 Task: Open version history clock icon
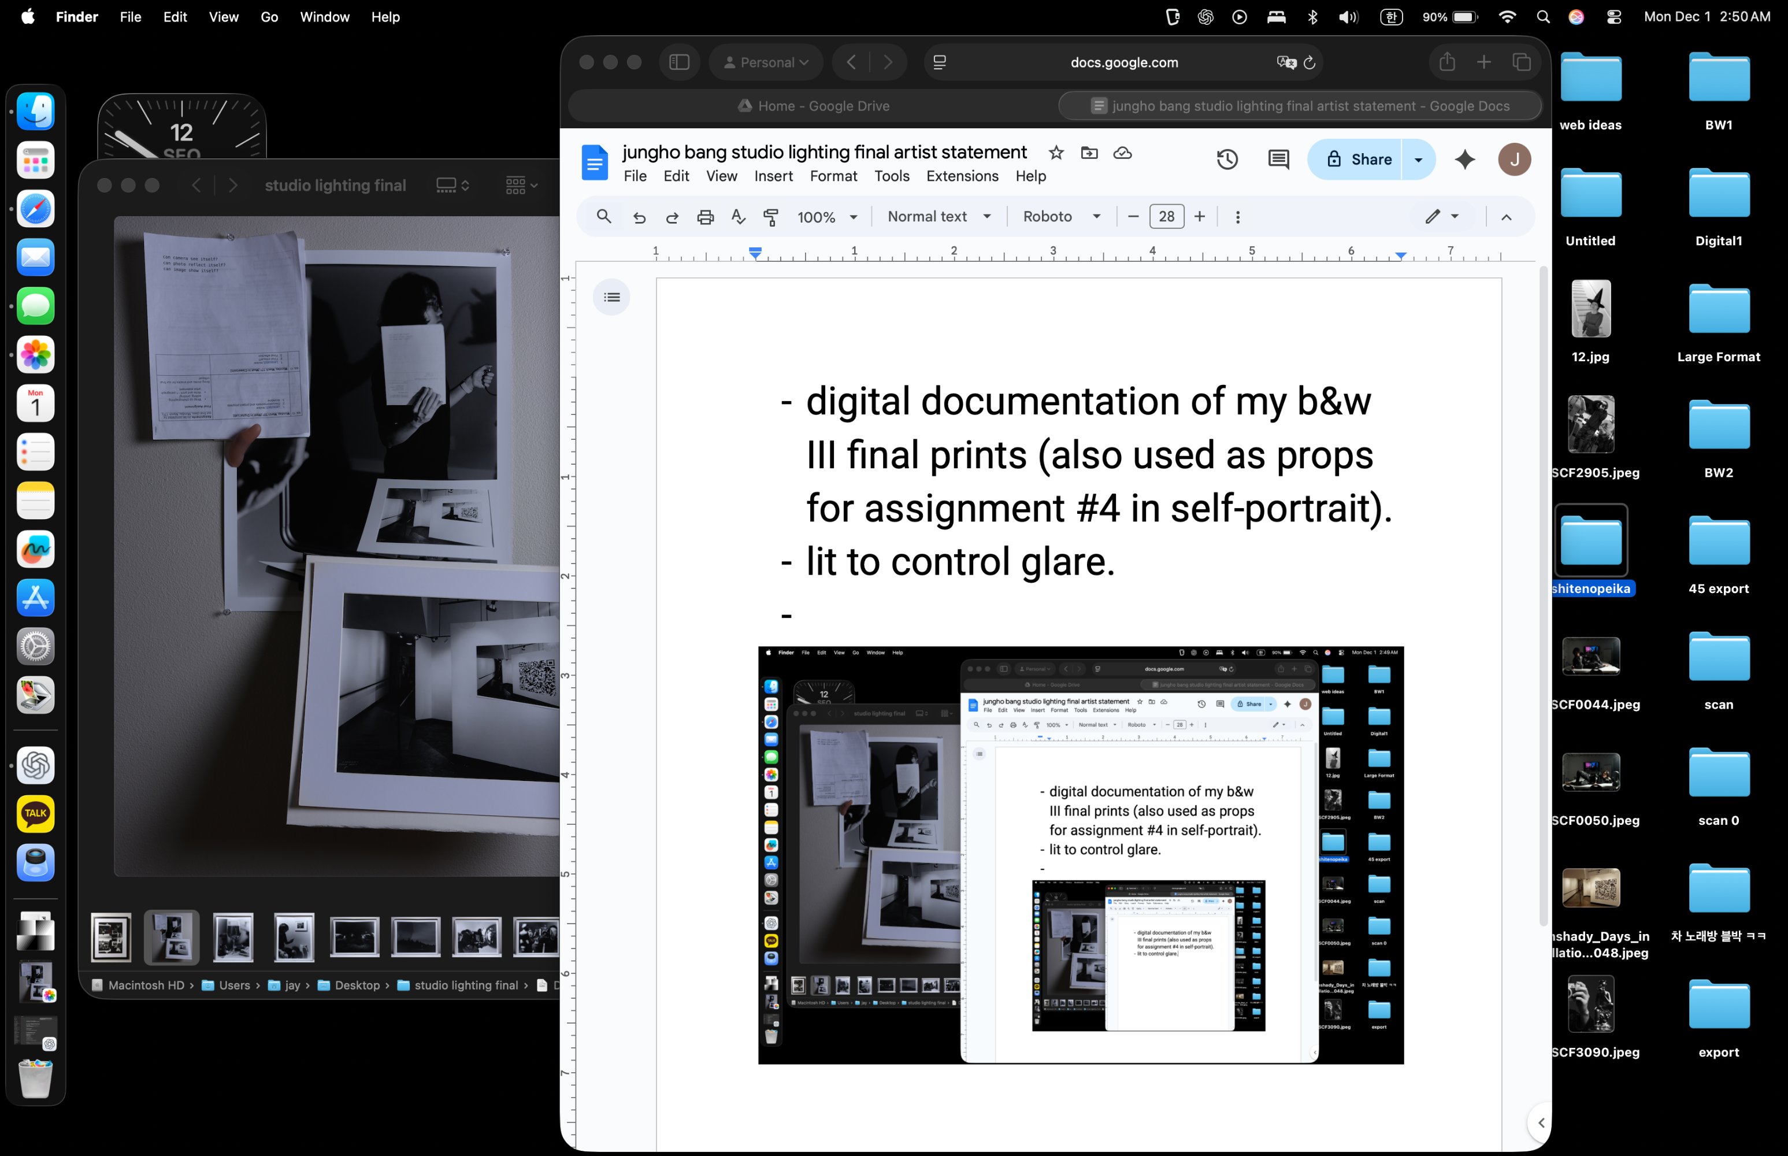click(x=1227, y=159)
